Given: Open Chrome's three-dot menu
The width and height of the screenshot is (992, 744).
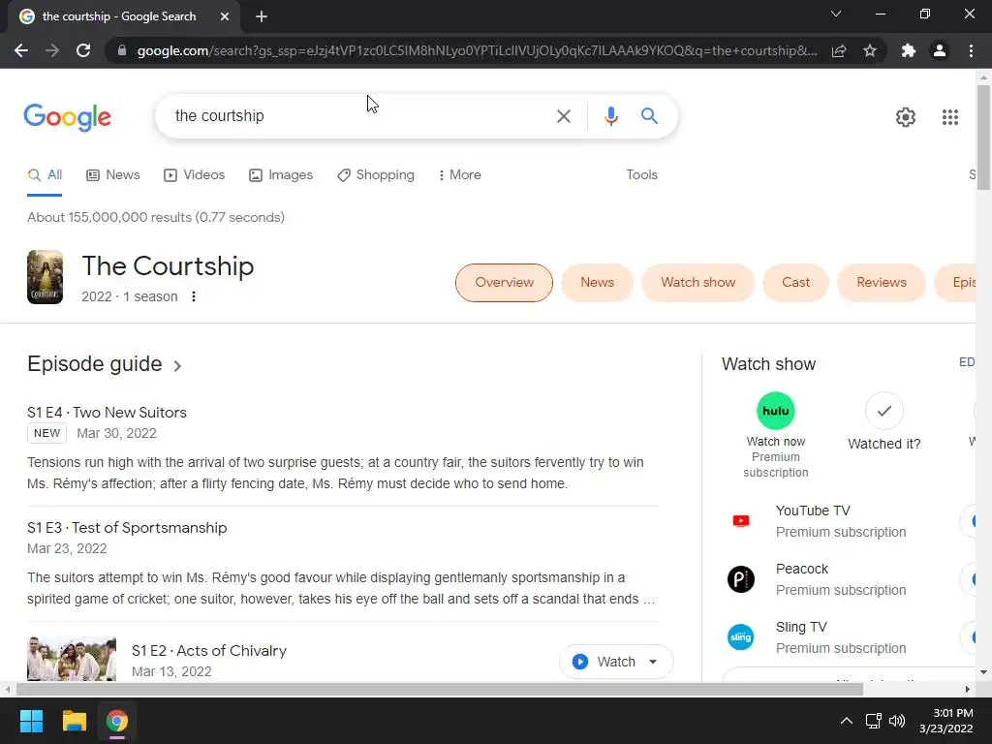Looking at the screenshot, I should 971,50.
